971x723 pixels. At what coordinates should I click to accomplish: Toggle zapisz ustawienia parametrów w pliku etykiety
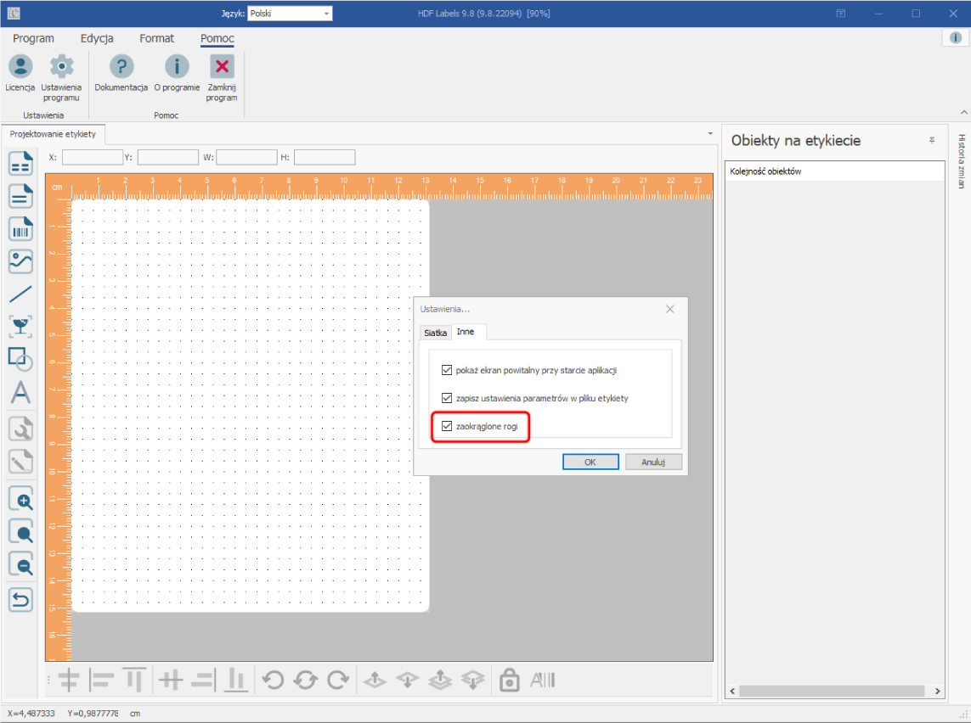[447, 398]
